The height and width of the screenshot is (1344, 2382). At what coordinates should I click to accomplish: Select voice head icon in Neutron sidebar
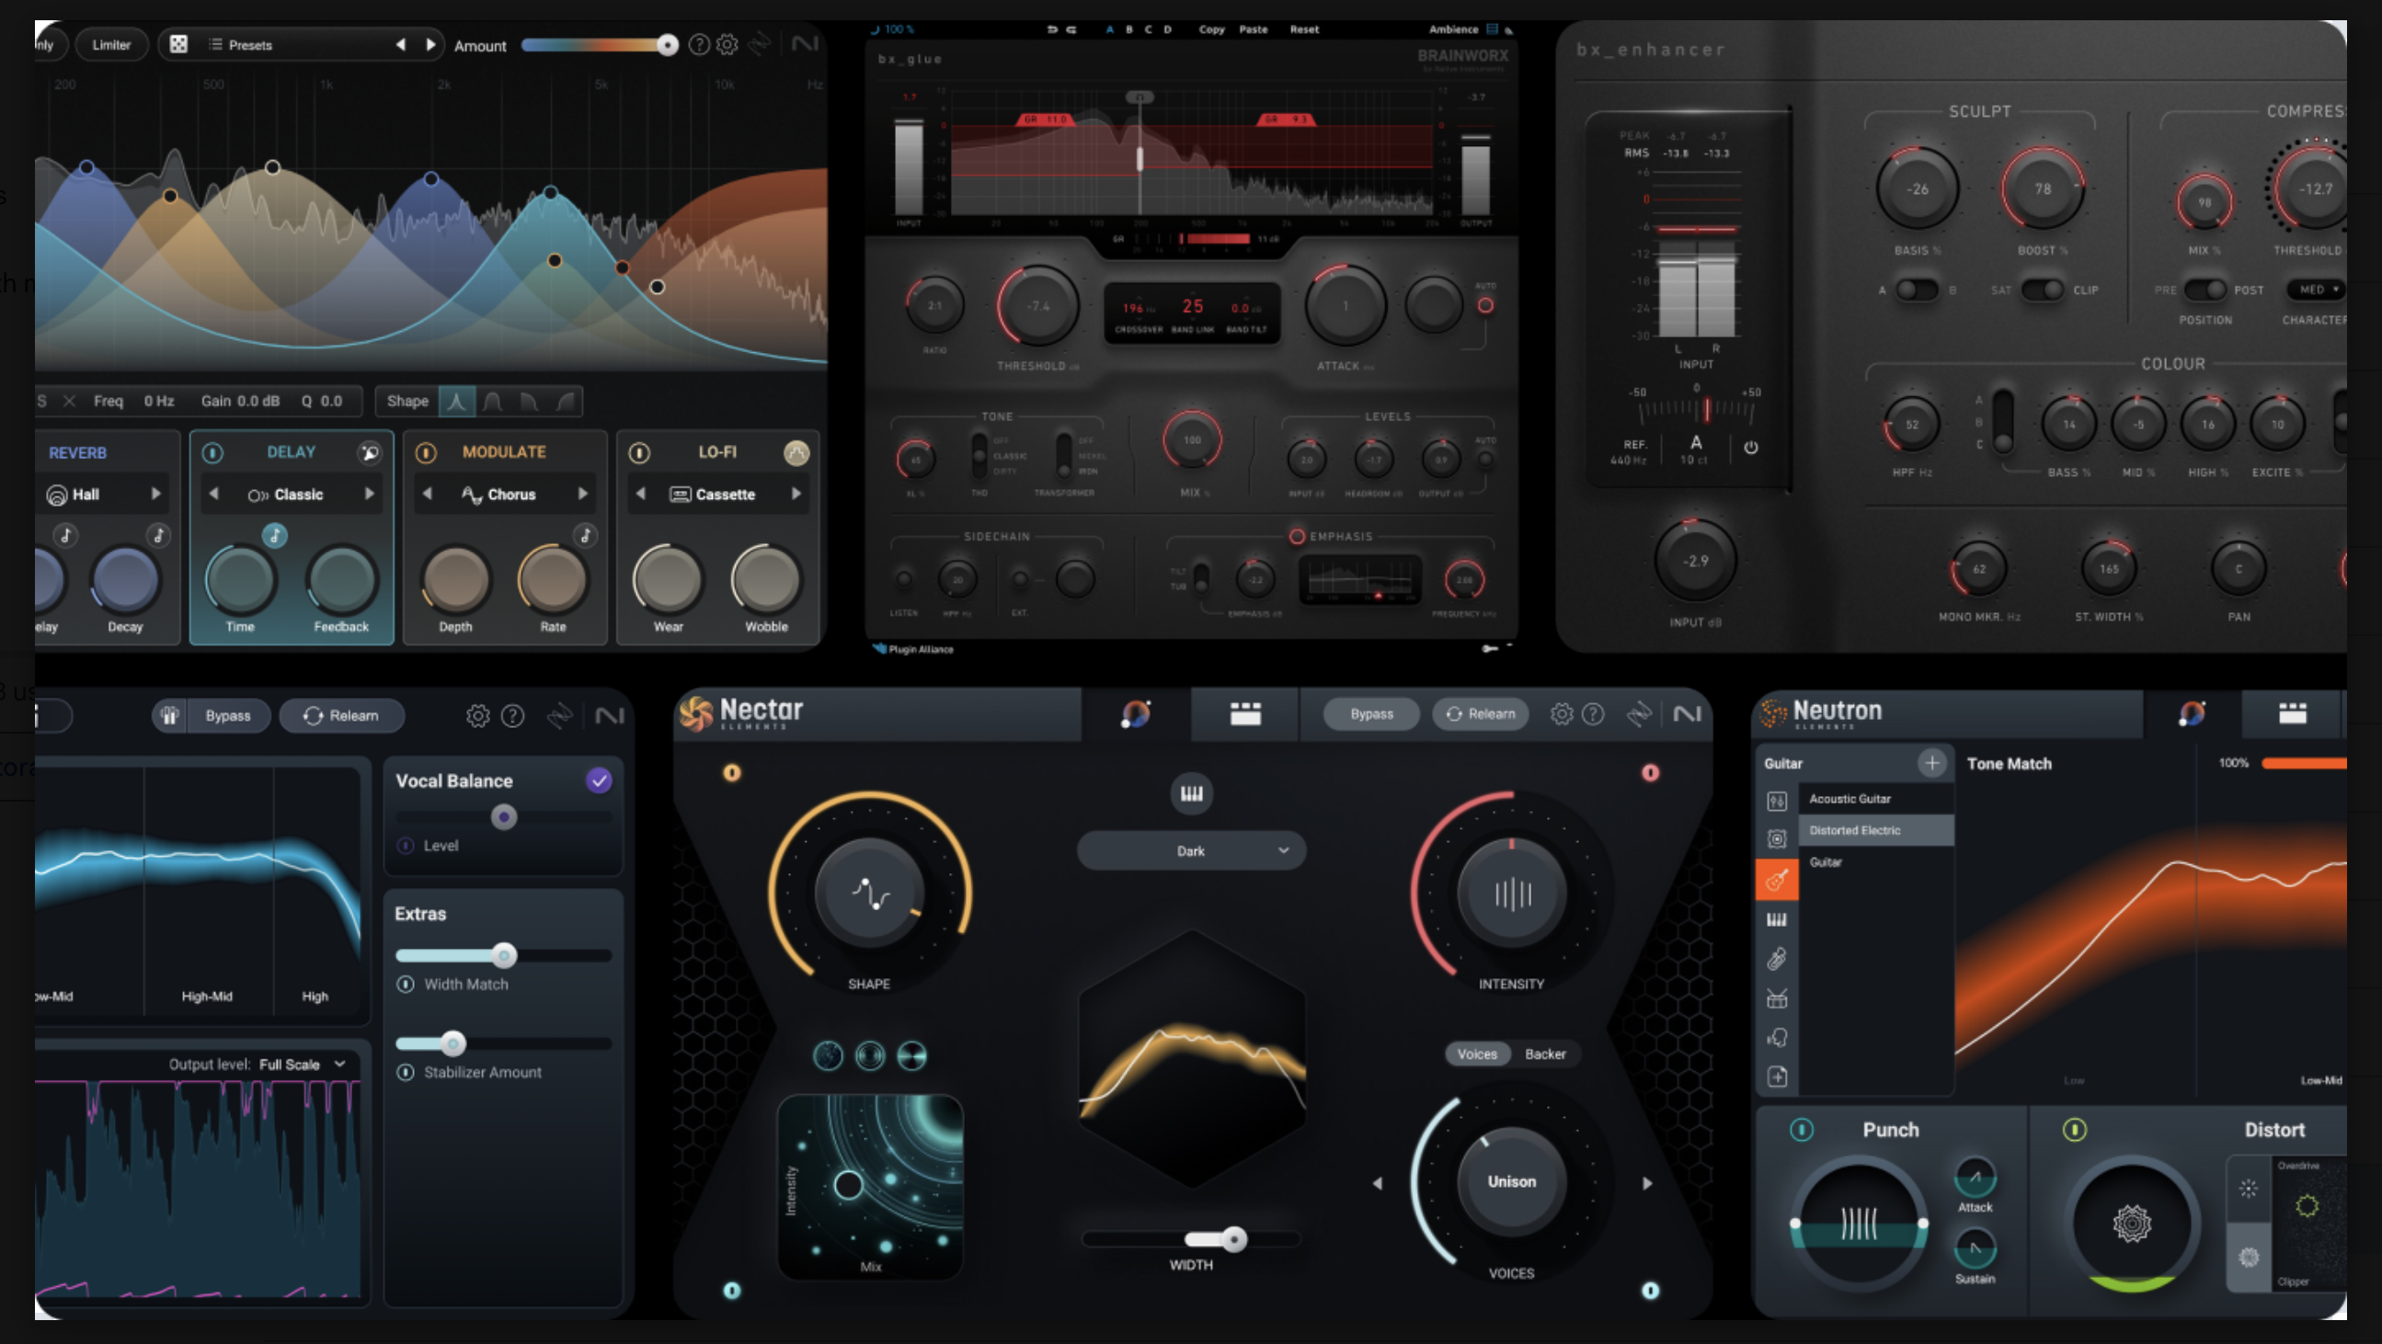coord(1776,1037)
